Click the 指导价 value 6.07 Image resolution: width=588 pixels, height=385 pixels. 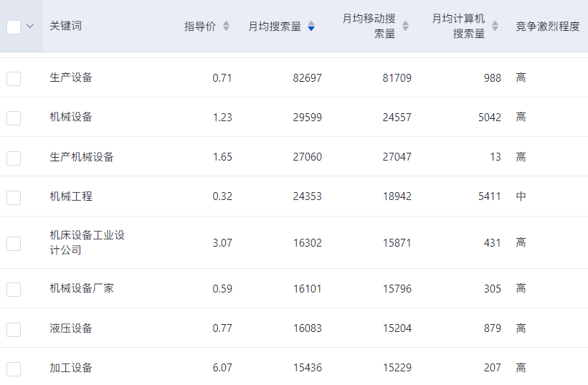click(x=222, y=368)
